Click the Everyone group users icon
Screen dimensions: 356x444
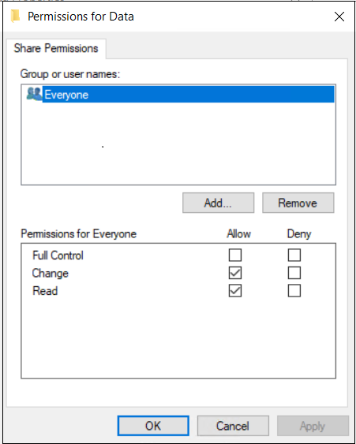34,94
